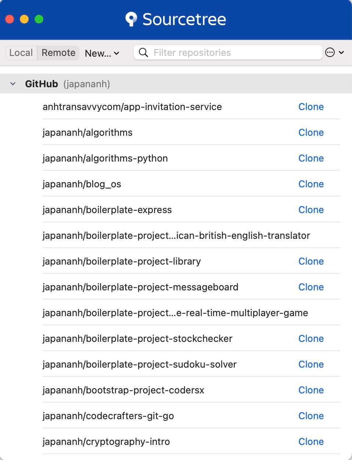352x460 pixels.
Task: Clone the codecrafters-git-go repository
Action: (311, 416)
